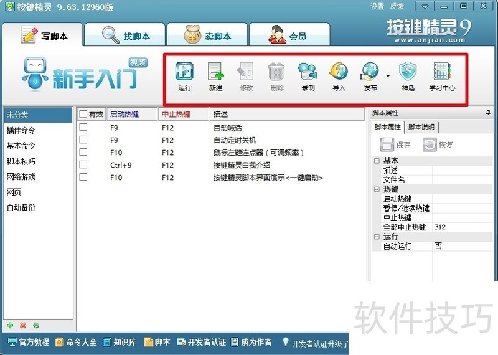
Task: Select the Ctrl+9 hotkey cell
Action: pyautogui.click(x=121, y=165)
